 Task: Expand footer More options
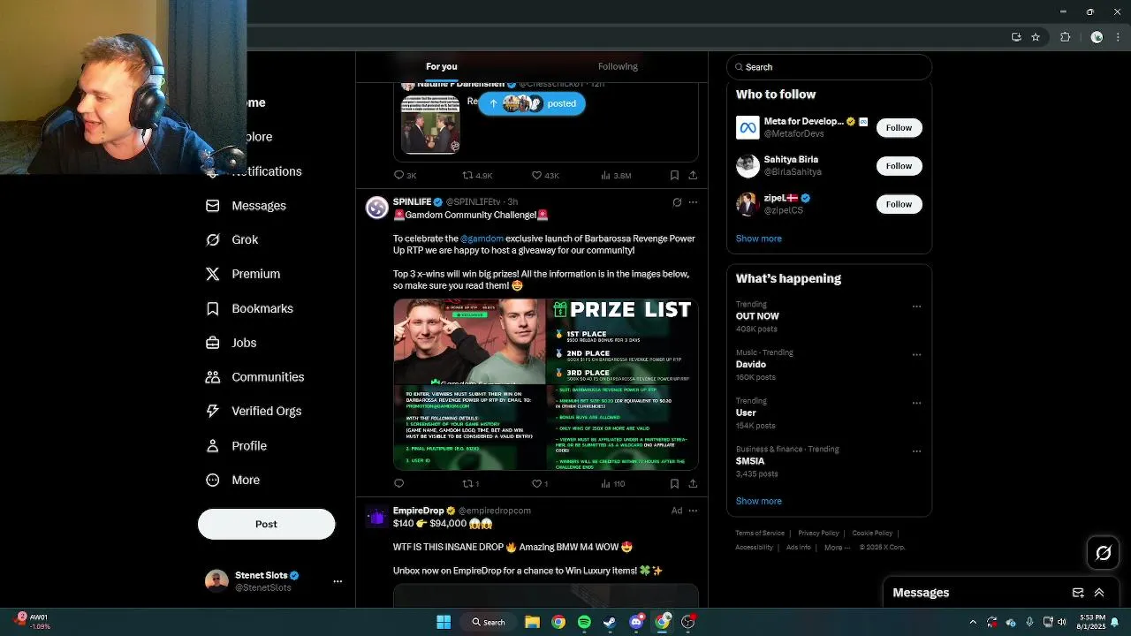click(837, 548)
